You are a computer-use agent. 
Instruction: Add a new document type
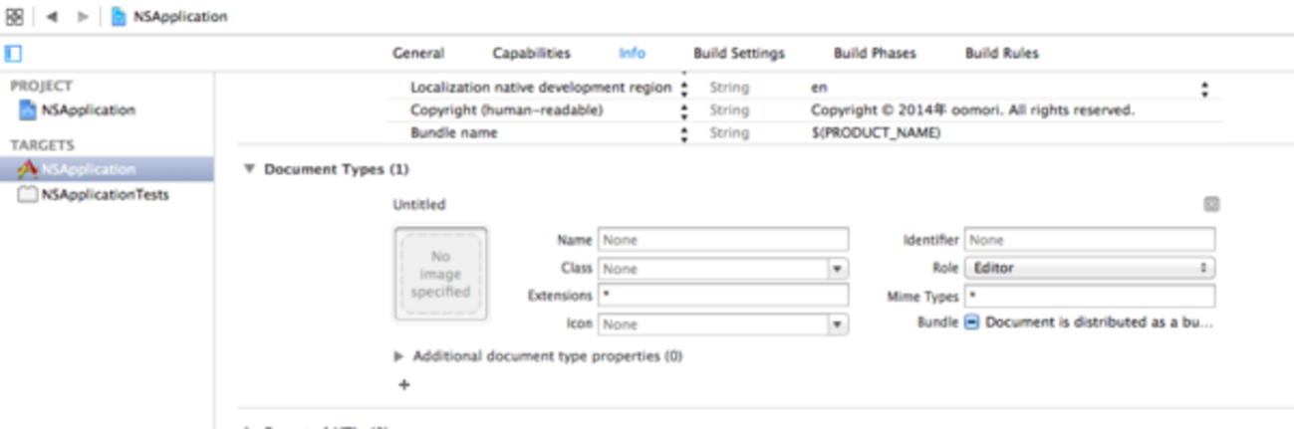coord(403,385)
